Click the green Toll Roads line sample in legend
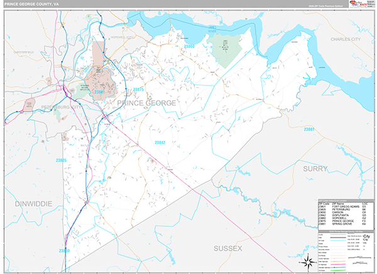Viewport: 377px width, 274px height. tap(338, 270)
